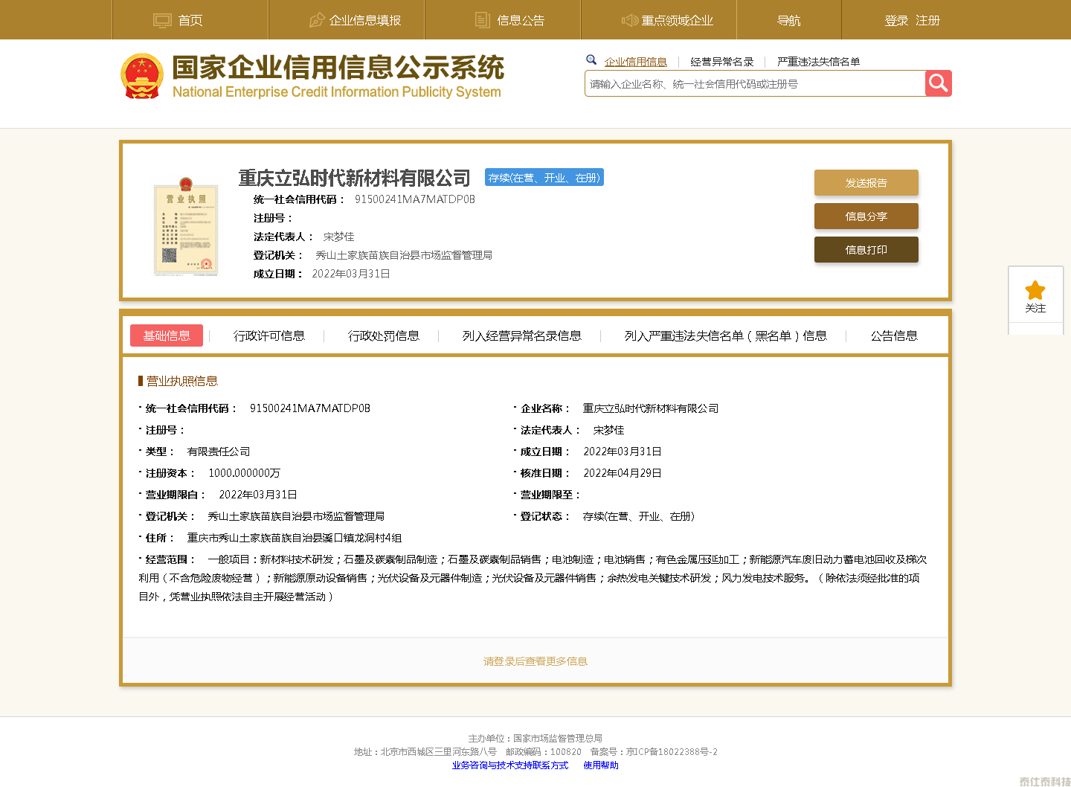Click 登录 to sign in

pos(897,21)
